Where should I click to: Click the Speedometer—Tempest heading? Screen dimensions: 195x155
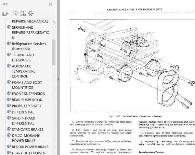pos(151,152)
